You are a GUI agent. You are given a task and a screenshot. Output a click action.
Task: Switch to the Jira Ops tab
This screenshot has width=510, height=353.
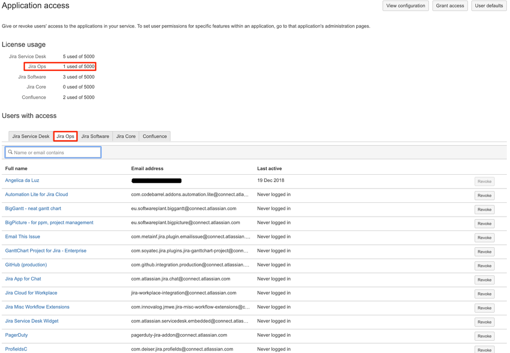coord(65,136)
